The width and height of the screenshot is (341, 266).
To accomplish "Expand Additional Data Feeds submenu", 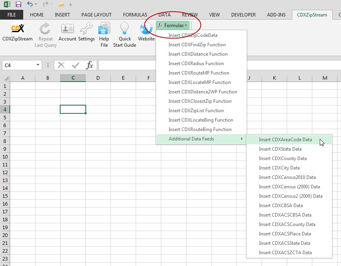I will [x=201, y=139].
